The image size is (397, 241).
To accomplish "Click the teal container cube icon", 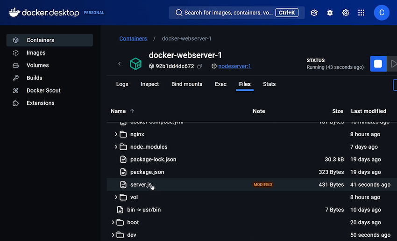I will [x=136, y=64].
